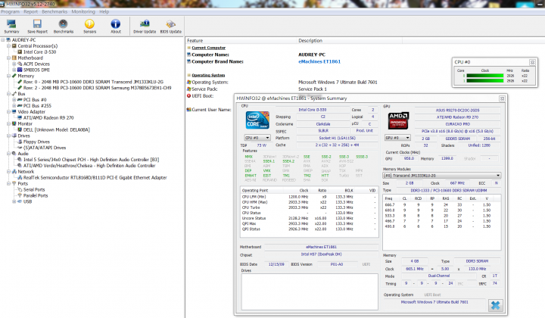Open the Benchmarks menu
545x318 pixels.
click(x=54, y=11)
